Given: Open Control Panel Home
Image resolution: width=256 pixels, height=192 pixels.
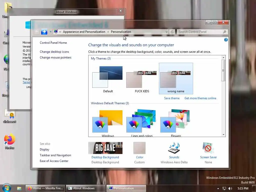Looking at the screenshot, I should tap(53, 42).
